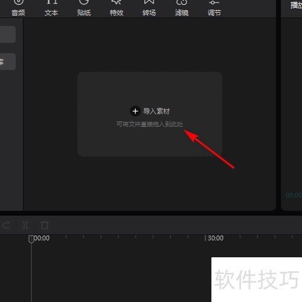Click the plus icon beside 导入素材
Screen dimensions: 302x302
tap(135, 111)
